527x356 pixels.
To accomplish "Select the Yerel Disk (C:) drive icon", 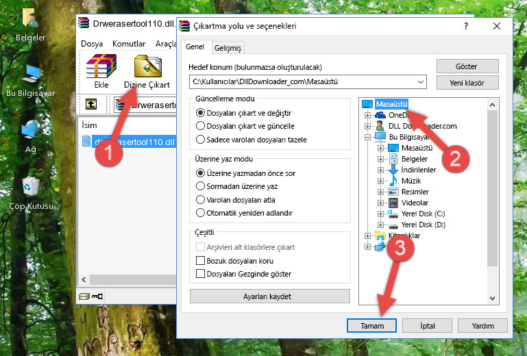I will [x=393, y=214].
